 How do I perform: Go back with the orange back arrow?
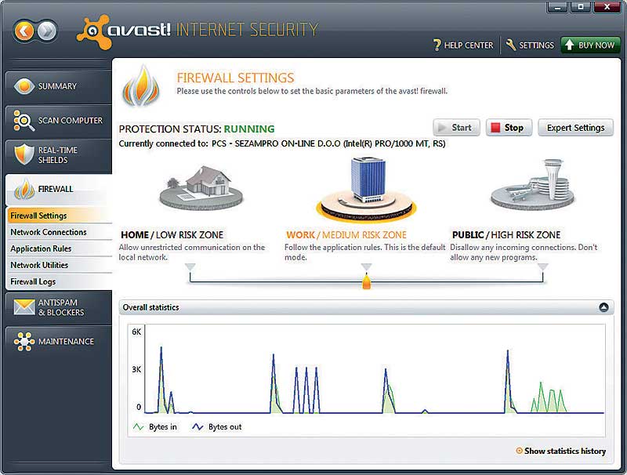(x=24, y=31)
